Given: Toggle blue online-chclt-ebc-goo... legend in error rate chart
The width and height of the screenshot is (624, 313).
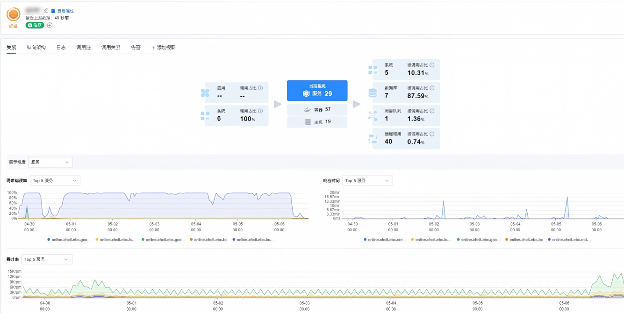Looking at the screenshot, I should 69,240.
